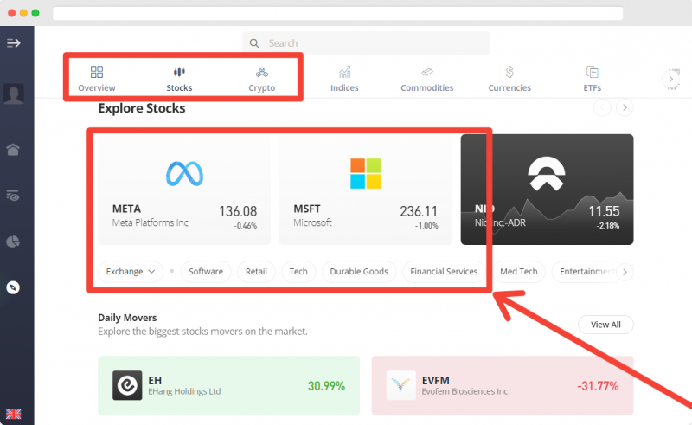Click the browser address bar
Viewport: 692px width, 425px height.
[x=337, y=13]
